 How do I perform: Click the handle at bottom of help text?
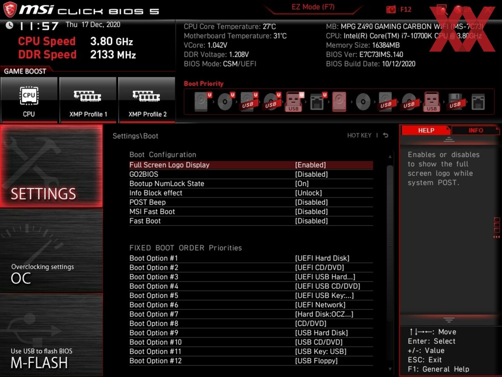(449, 319)
